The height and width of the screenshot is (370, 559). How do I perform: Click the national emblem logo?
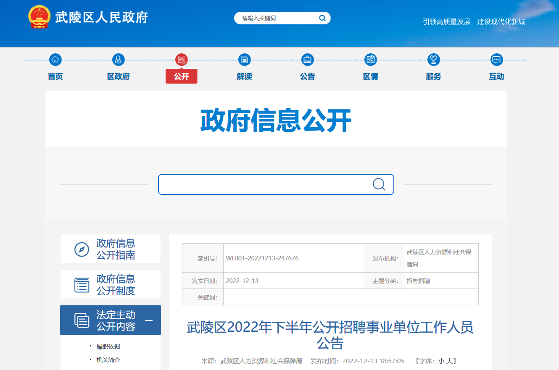coord(39,18)
